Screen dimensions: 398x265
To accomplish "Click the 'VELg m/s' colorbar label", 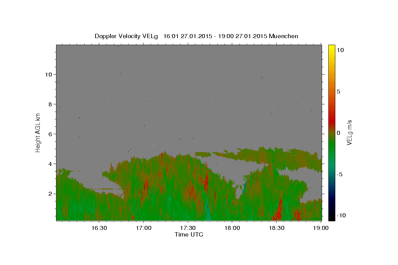I will 349,133.
